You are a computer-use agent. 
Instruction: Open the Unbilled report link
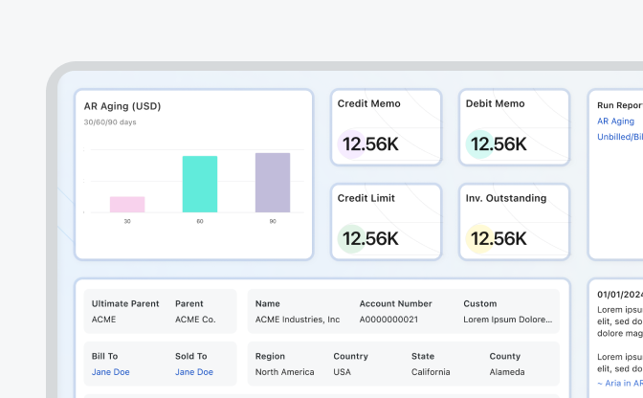[x=620, y=137]
